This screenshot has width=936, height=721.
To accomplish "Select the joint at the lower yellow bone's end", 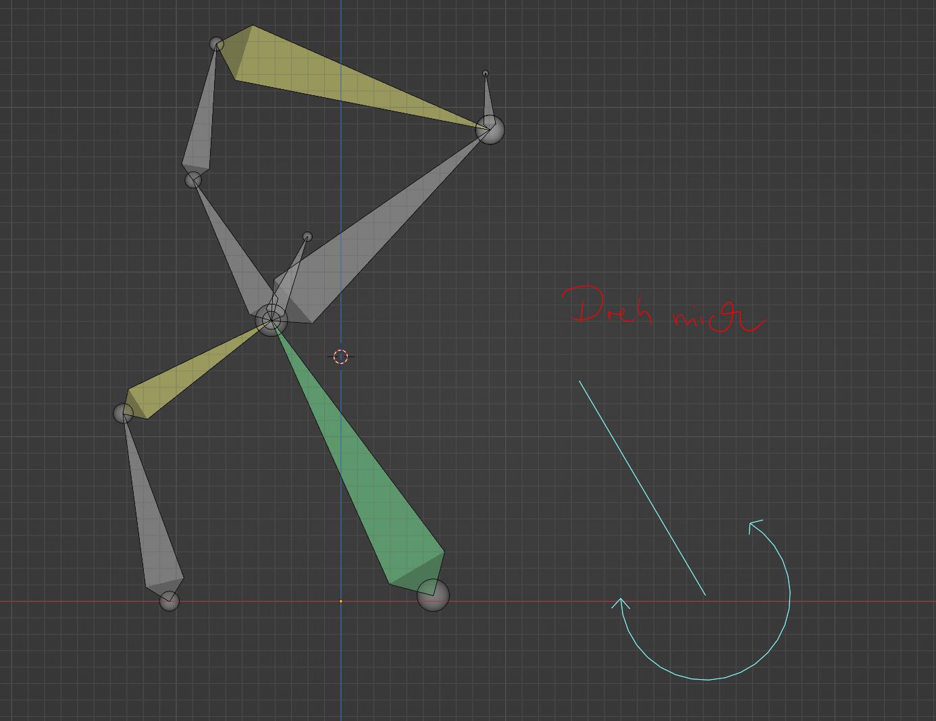I will click(123, 413).
